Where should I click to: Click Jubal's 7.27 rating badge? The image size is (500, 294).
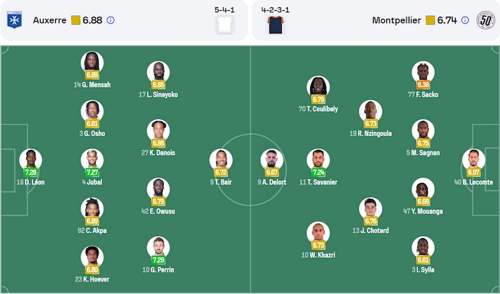92,172
